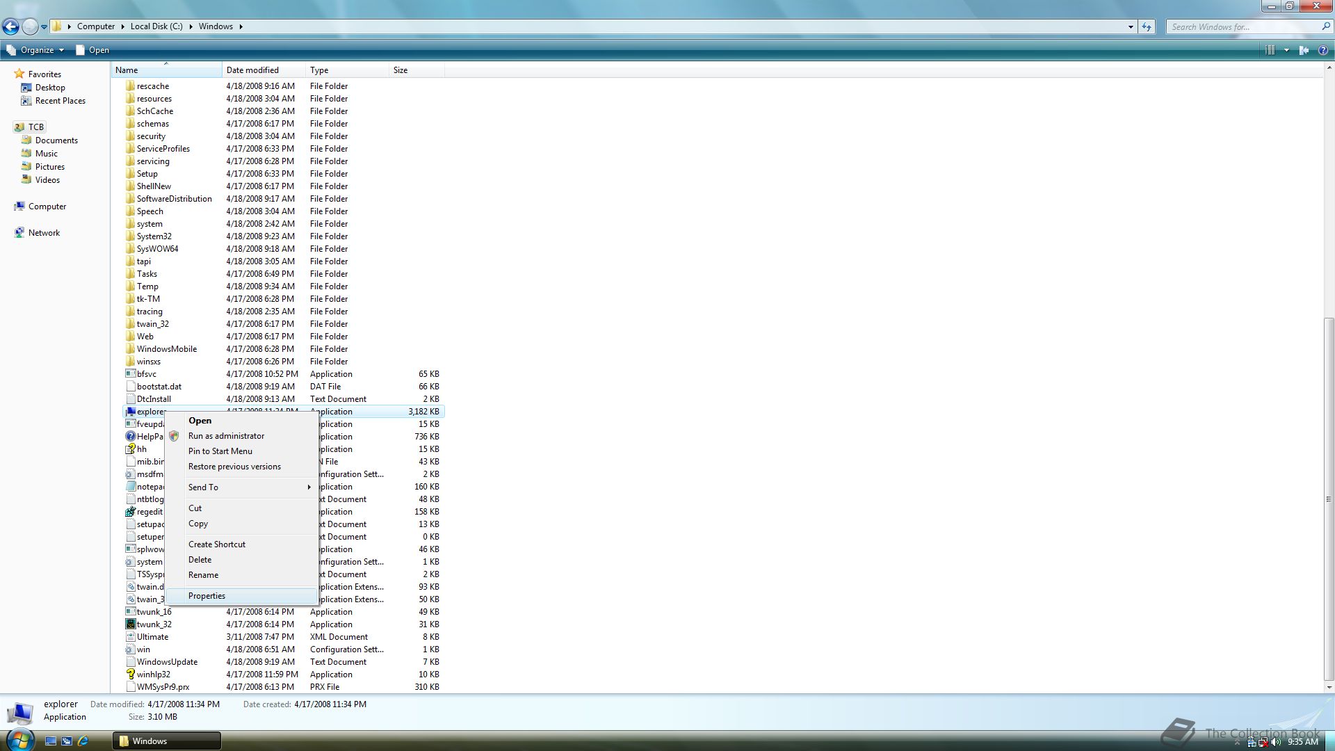
Task: Click inside the Search Windows field
Action: click(x=1243, y=27)
